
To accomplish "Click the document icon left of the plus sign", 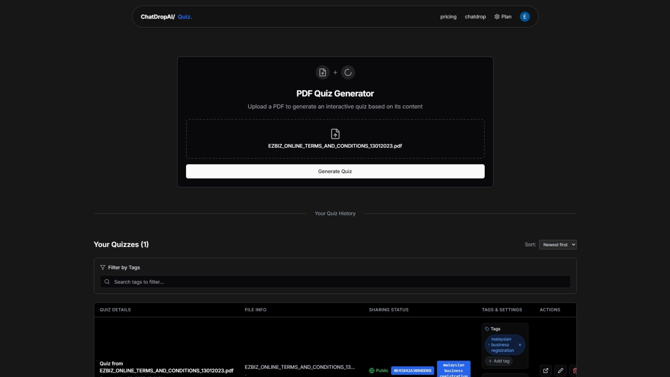I will point(322,72).
